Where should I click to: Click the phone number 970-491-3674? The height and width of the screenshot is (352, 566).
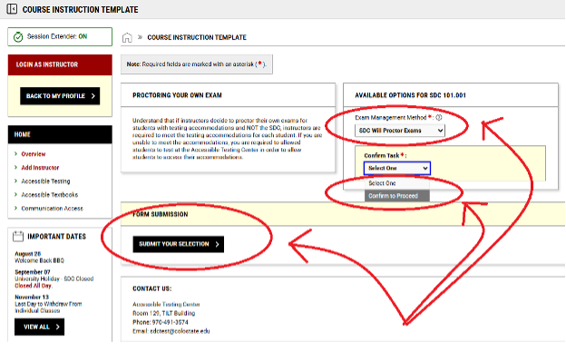point(170,322)
